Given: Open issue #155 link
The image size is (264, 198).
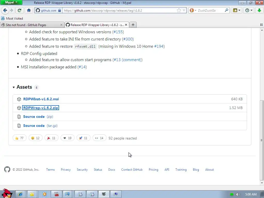Looking at the screenshot, I should [x=118, y=32].
